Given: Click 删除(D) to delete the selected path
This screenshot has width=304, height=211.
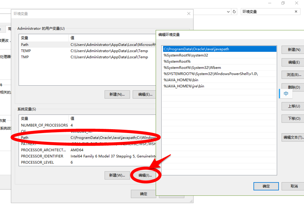Looking at the screenshot, I should 293,87.
